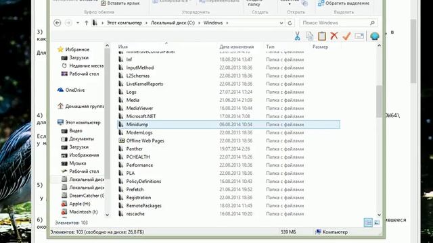Click the file list vertical scrollbar thumb
Screen dimensions: 433x243
[379, 101]
